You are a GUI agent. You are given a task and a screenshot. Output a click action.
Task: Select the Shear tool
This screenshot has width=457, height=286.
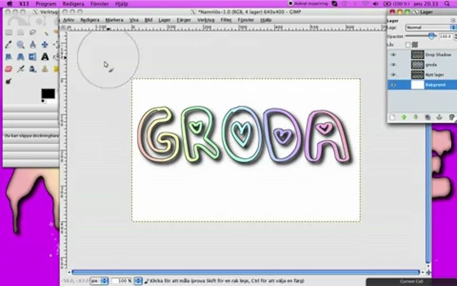[8, 57]
